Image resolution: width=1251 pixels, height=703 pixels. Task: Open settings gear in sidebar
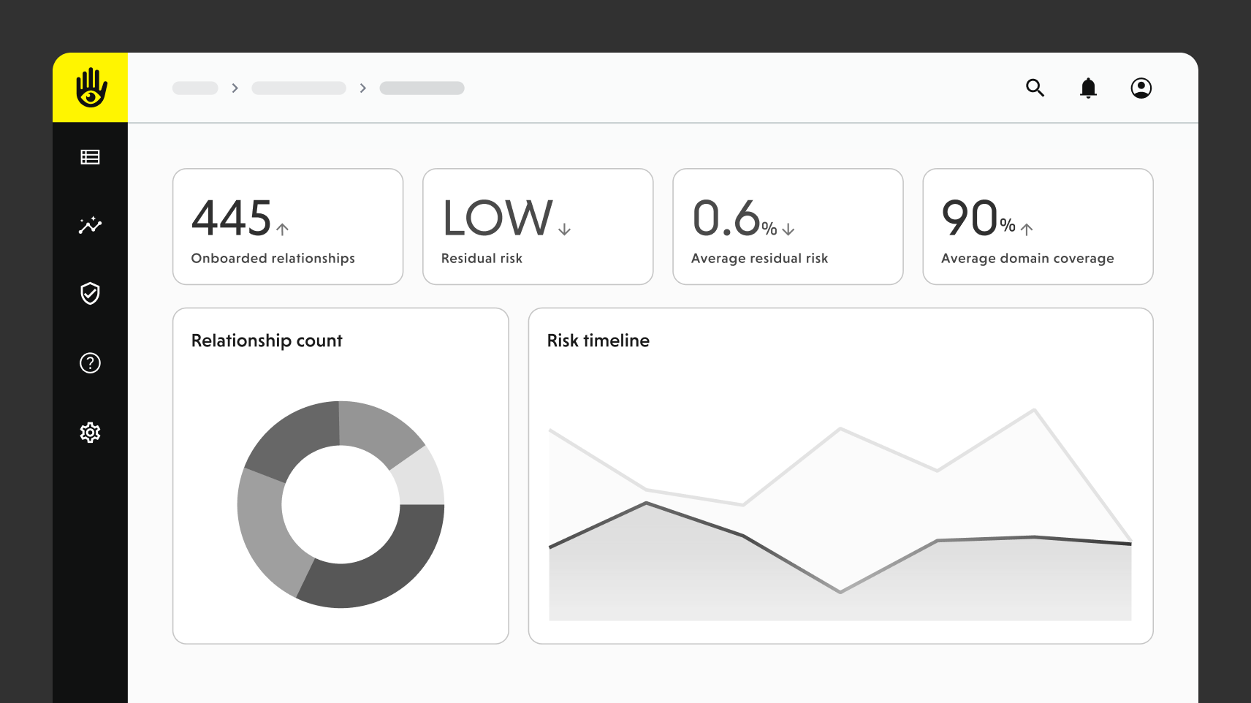click(x=90, y=433)
